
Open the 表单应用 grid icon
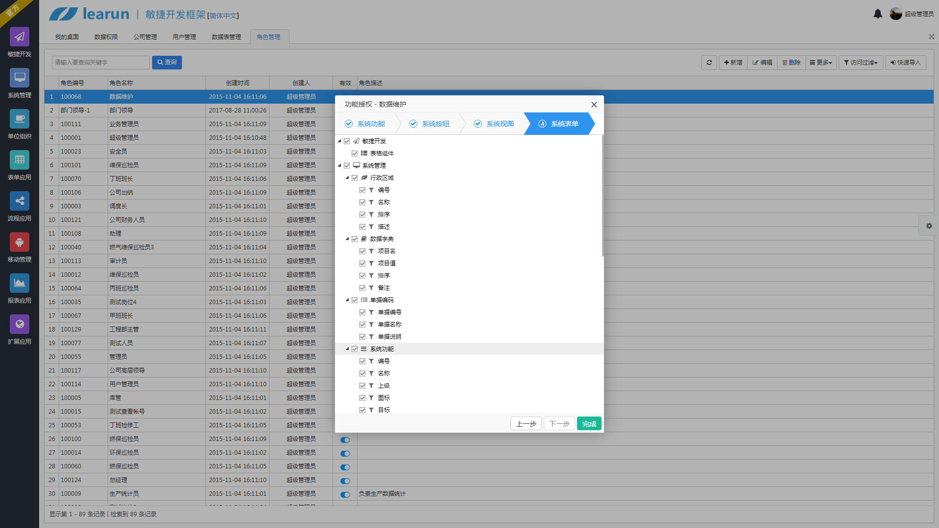pyautogui.click(x=20, y=160)
